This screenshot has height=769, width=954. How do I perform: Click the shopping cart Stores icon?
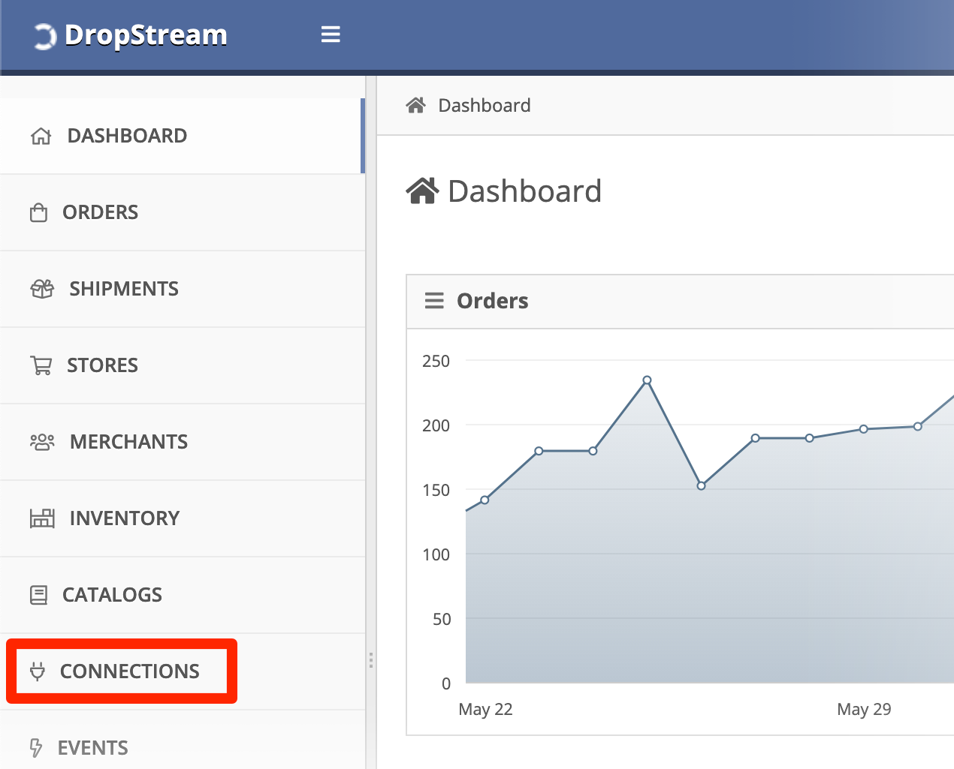[x=41, y=365]
